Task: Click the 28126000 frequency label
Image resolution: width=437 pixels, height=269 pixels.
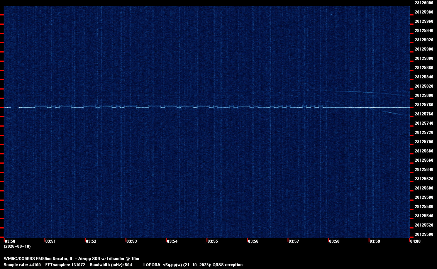Action: coord(424,3)
